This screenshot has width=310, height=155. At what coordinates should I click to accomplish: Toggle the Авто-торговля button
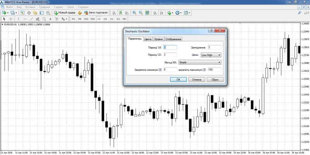click(x=96, y=13)
